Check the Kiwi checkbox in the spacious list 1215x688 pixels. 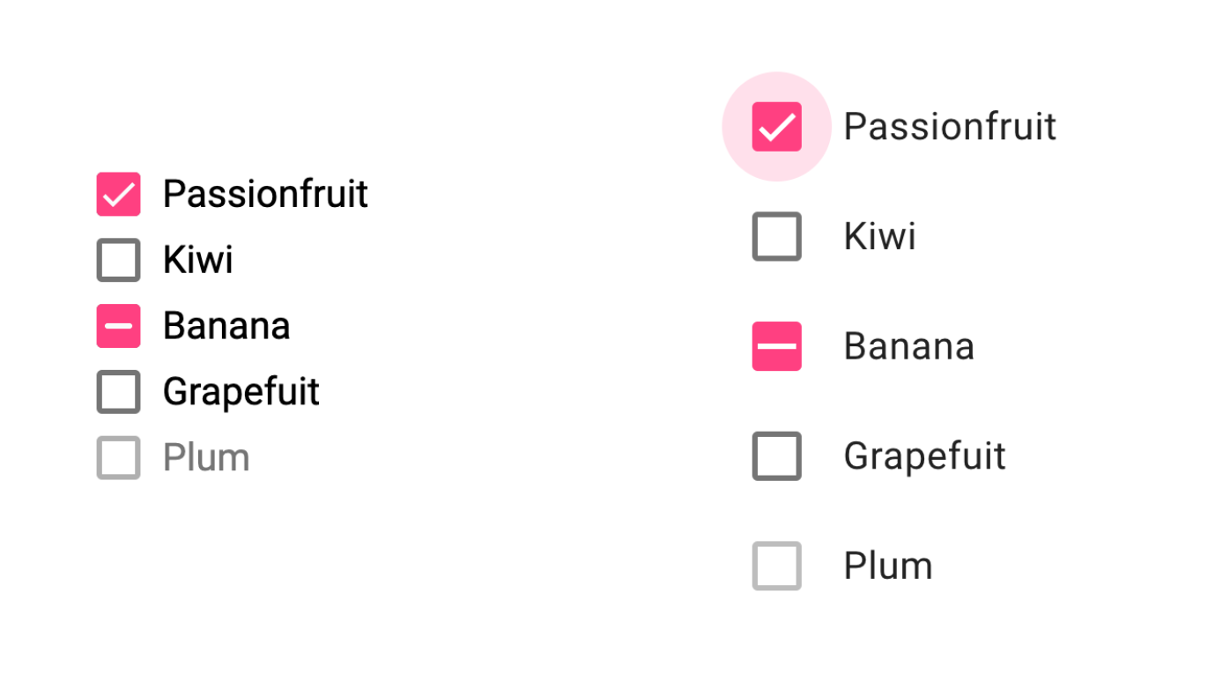pos(776,236)
